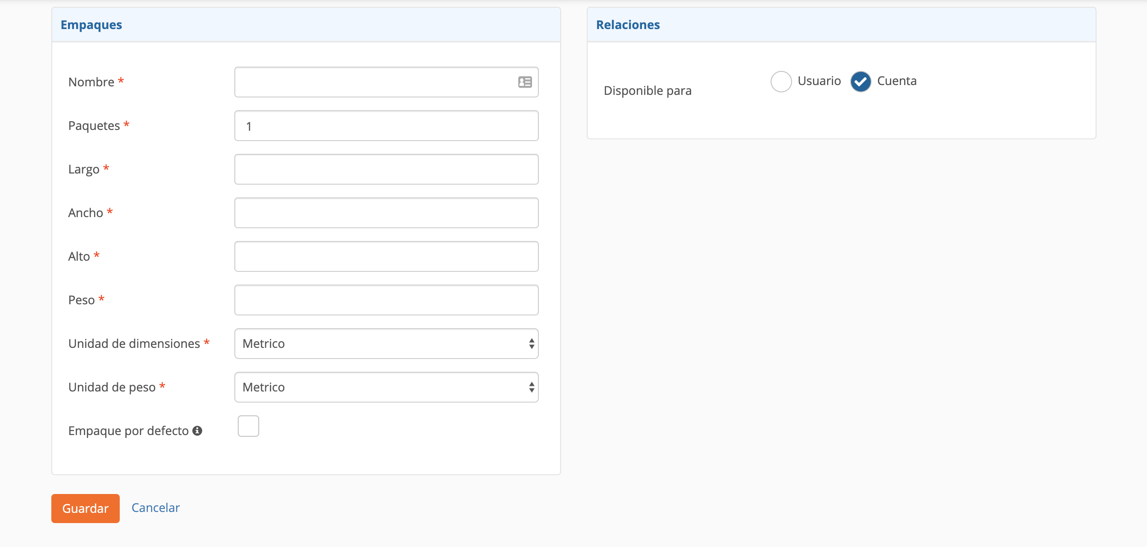This screenshot has height=547, width=1147.
Task: Select the Usuario radio option
Action: point(780,82)
